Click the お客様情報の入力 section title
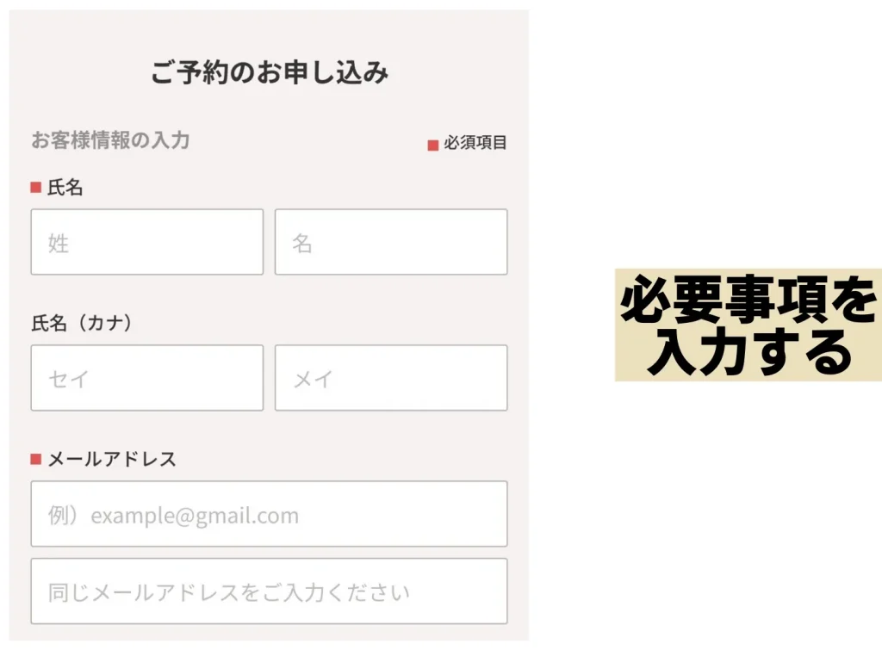Screen dimensions: 882x650 tap(110, 140)
